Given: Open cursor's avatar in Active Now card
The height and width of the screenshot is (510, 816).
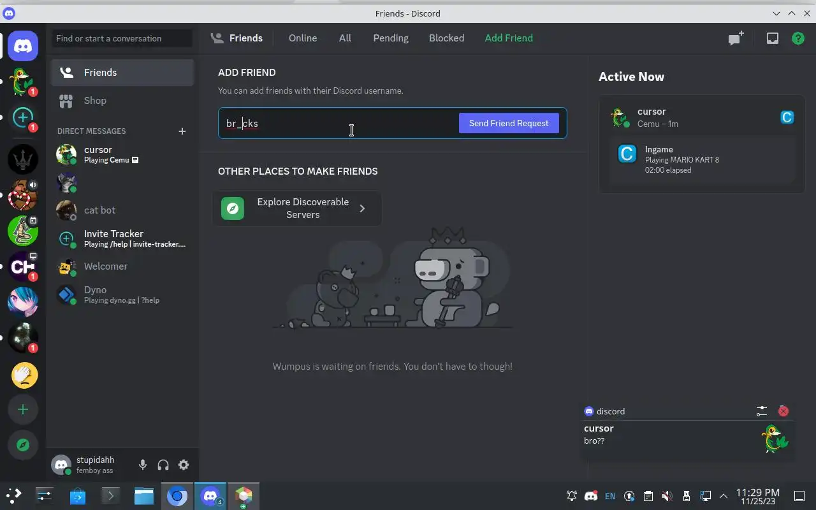Looking at the screenshot, I should click(620, 117).
